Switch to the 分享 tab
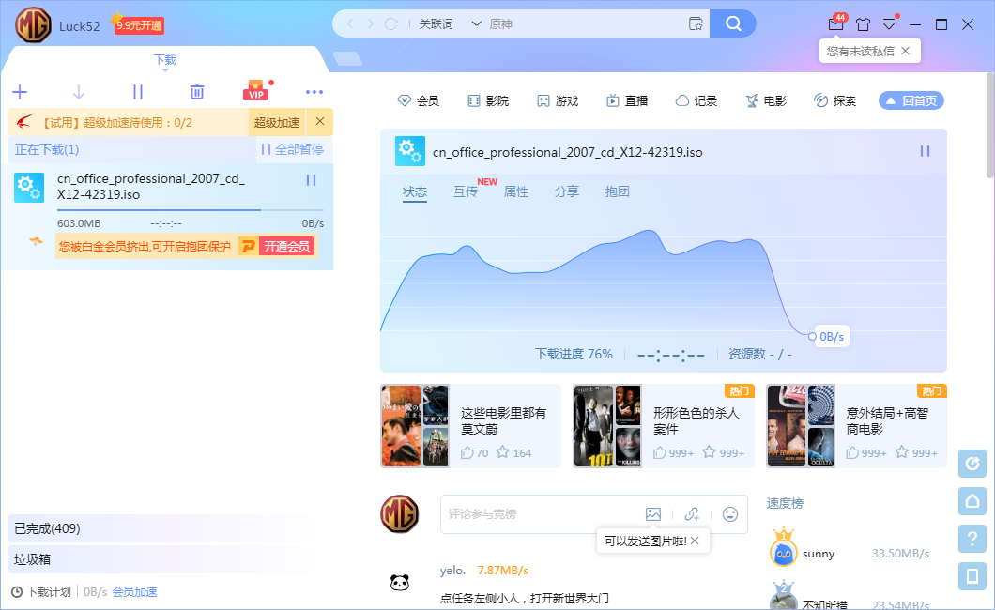 point(567,191)
